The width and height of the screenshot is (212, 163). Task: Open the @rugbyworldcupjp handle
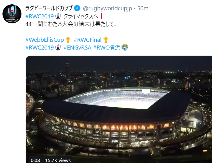pyautogui.click(x=107, y=8)
